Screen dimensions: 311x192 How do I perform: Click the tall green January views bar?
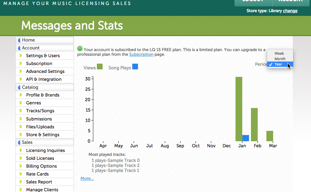click(239, 109)
